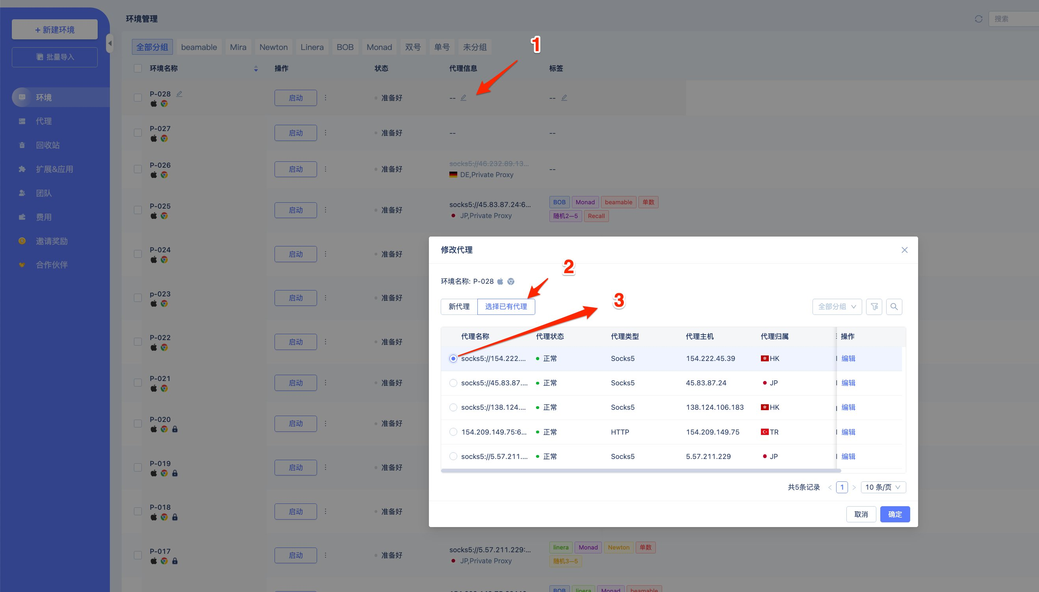Open the 全部分组 dropdown in dialog
1039x592 pixels.
[837, 307]
